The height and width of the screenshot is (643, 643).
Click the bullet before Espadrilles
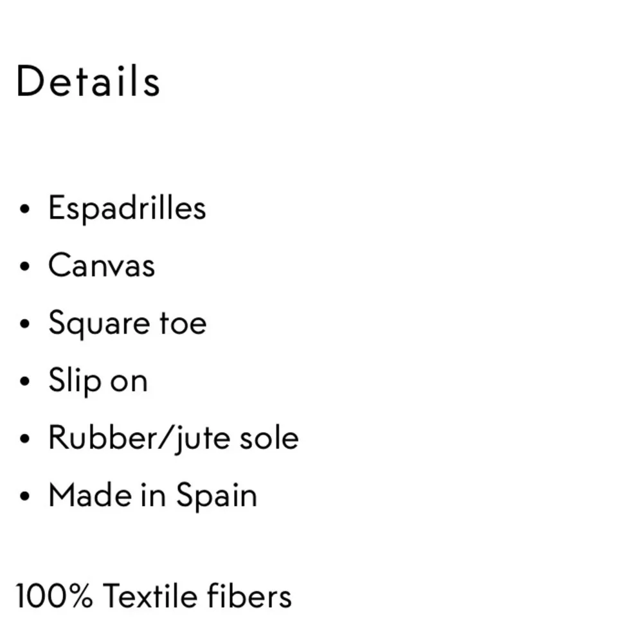click(x=24, y=209)
